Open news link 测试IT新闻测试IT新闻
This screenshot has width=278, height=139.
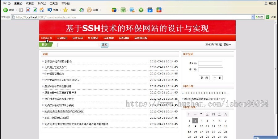tap(57, 118)
